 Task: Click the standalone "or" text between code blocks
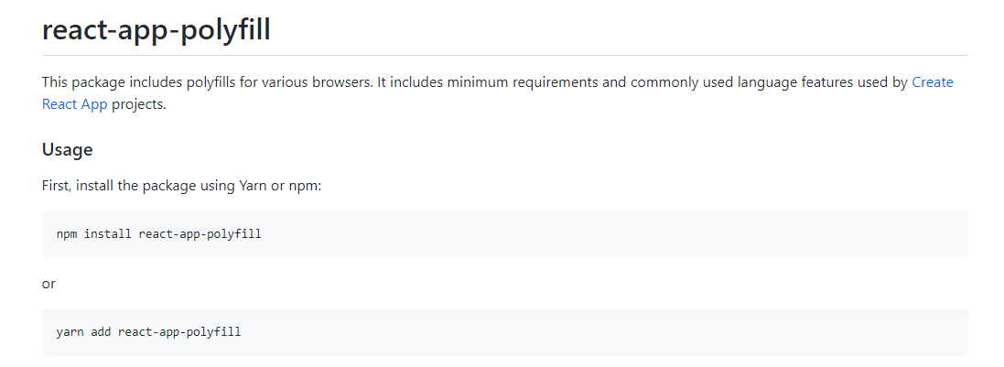click(49, 283)
